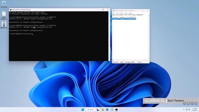Click first vivetool /enable line in Notepad
Viewport: 199px width, 112px height.
(124, 17)
